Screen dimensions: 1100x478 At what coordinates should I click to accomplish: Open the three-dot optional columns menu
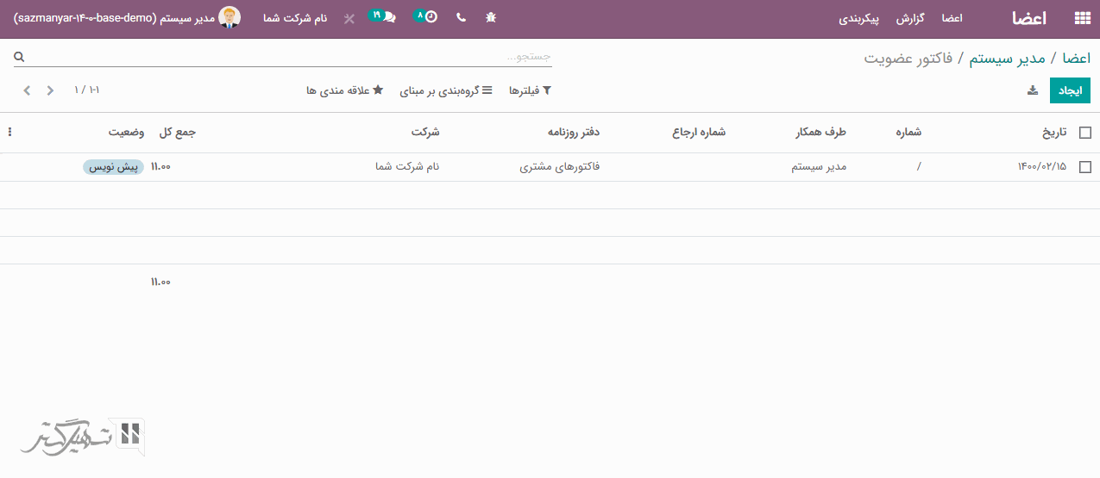pyautogui.click(x=9, y=133)
